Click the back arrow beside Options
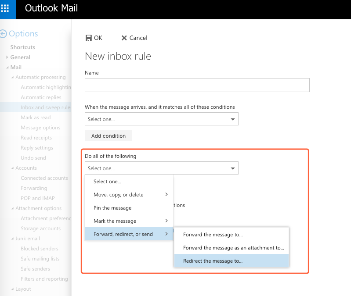This screenshot has height=296, width=351. click(x=4, y=34)
